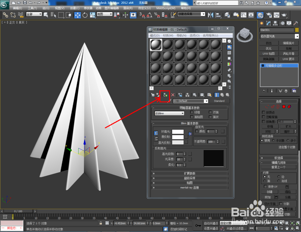
Task: Enable the 双面 (2-Sided) checkbox
Action: [210, 112]
